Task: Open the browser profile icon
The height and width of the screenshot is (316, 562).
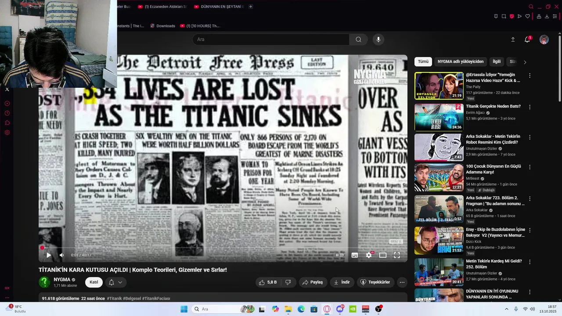Action: (539, 16)
